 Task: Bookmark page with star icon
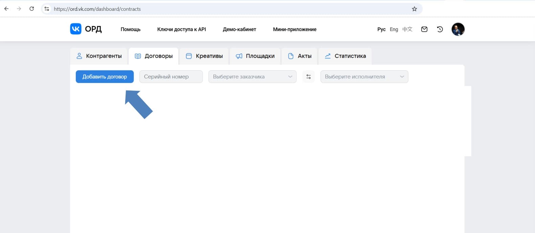click(x=414, y=9)
